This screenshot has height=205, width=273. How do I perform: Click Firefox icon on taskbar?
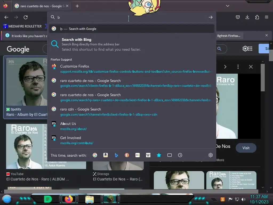69,199
